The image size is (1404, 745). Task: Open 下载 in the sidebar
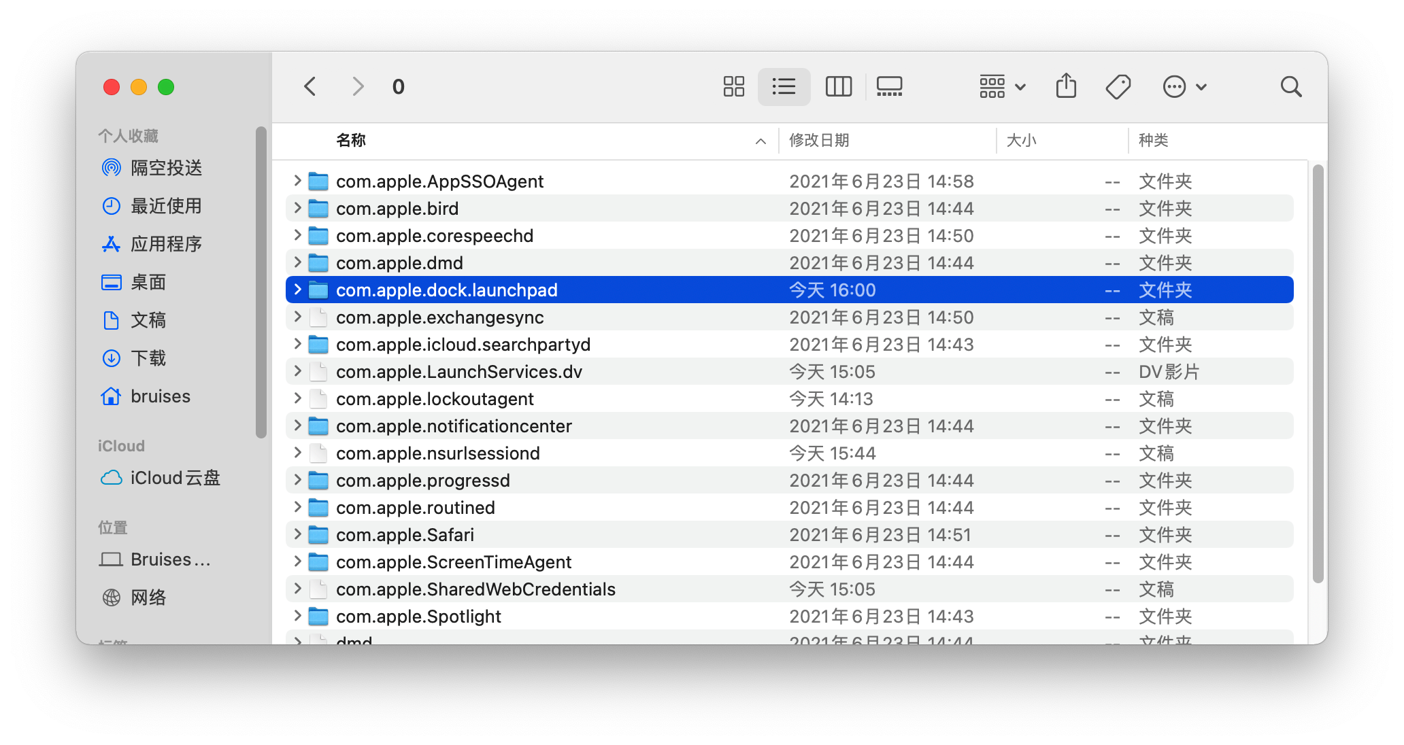(x=134, y=358)
